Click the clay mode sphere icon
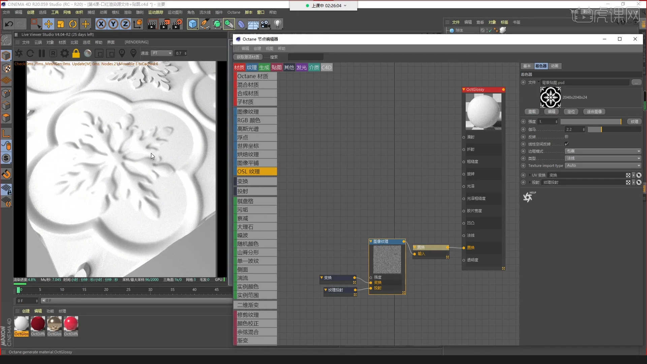Screen dimensions: 647x364 [x=88, y=53]
